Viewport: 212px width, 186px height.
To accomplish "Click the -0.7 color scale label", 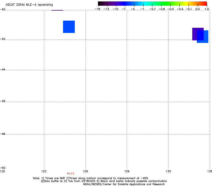I will (x=152, y=9).
